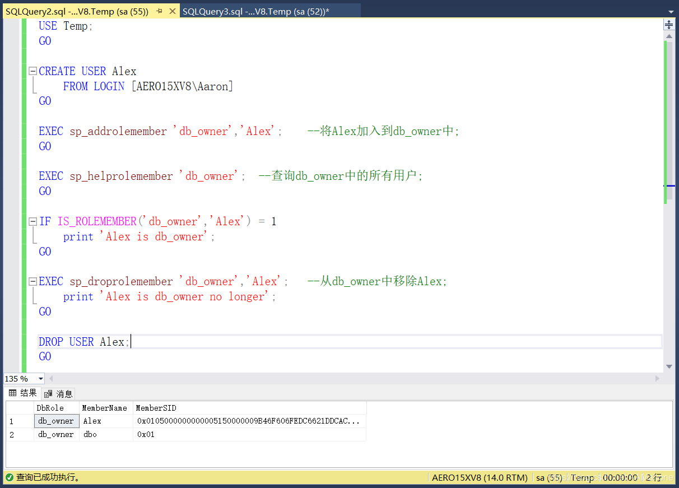Select results row header 1

[x=20, y=421]
